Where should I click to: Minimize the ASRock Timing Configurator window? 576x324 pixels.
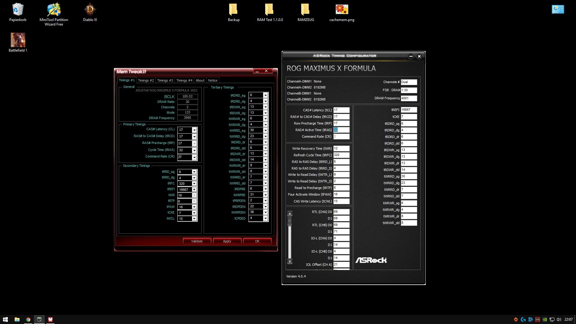411,56
